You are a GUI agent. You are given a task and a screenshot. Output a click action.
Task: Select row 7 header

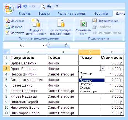6,91
